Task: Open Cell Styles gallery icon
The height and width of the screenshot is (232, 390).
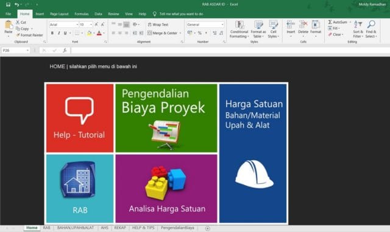Action: click(x=274, y=25)
